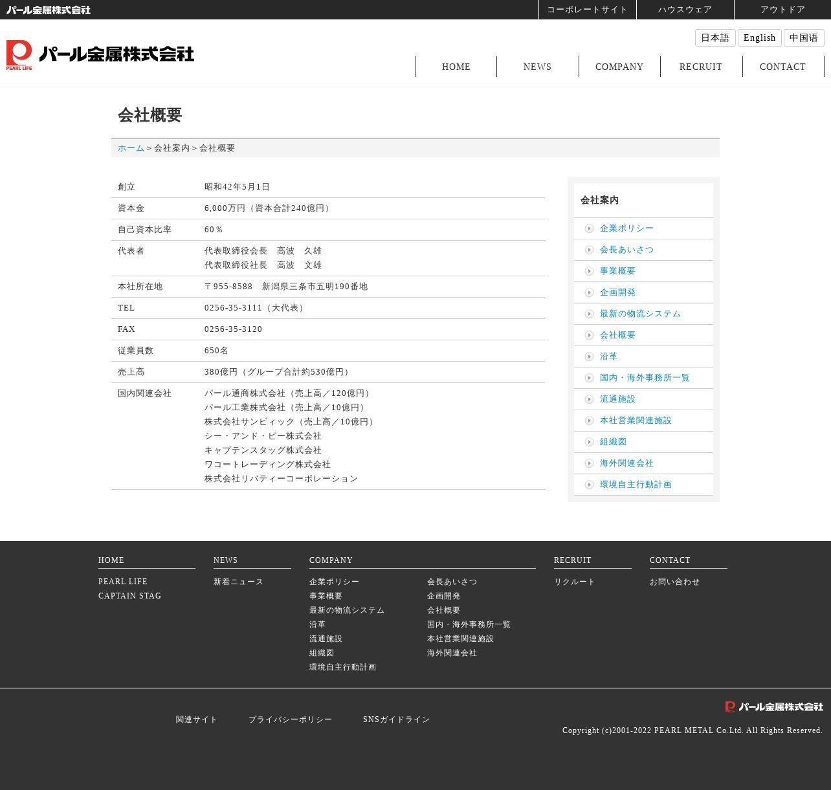Open 組織図 link in sidebar
This screenshot has height=790, width=831.
[x=614, y=442]
